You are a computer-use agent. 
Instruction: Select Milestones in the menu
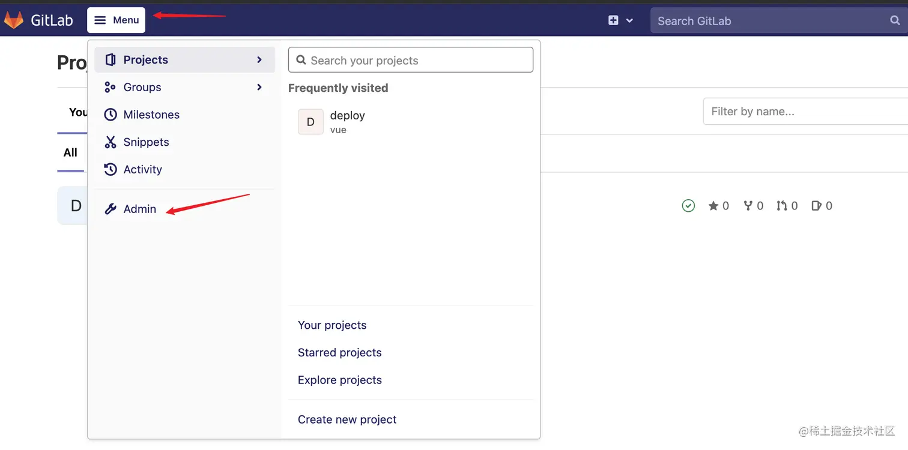[x=151, y=115]
